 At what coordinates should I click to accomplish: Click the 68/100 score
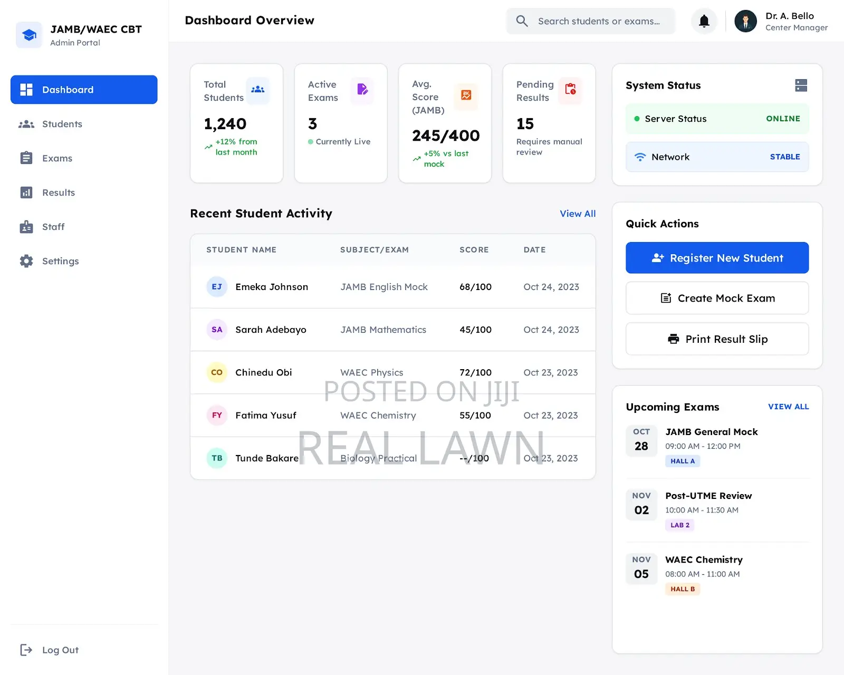475,287
